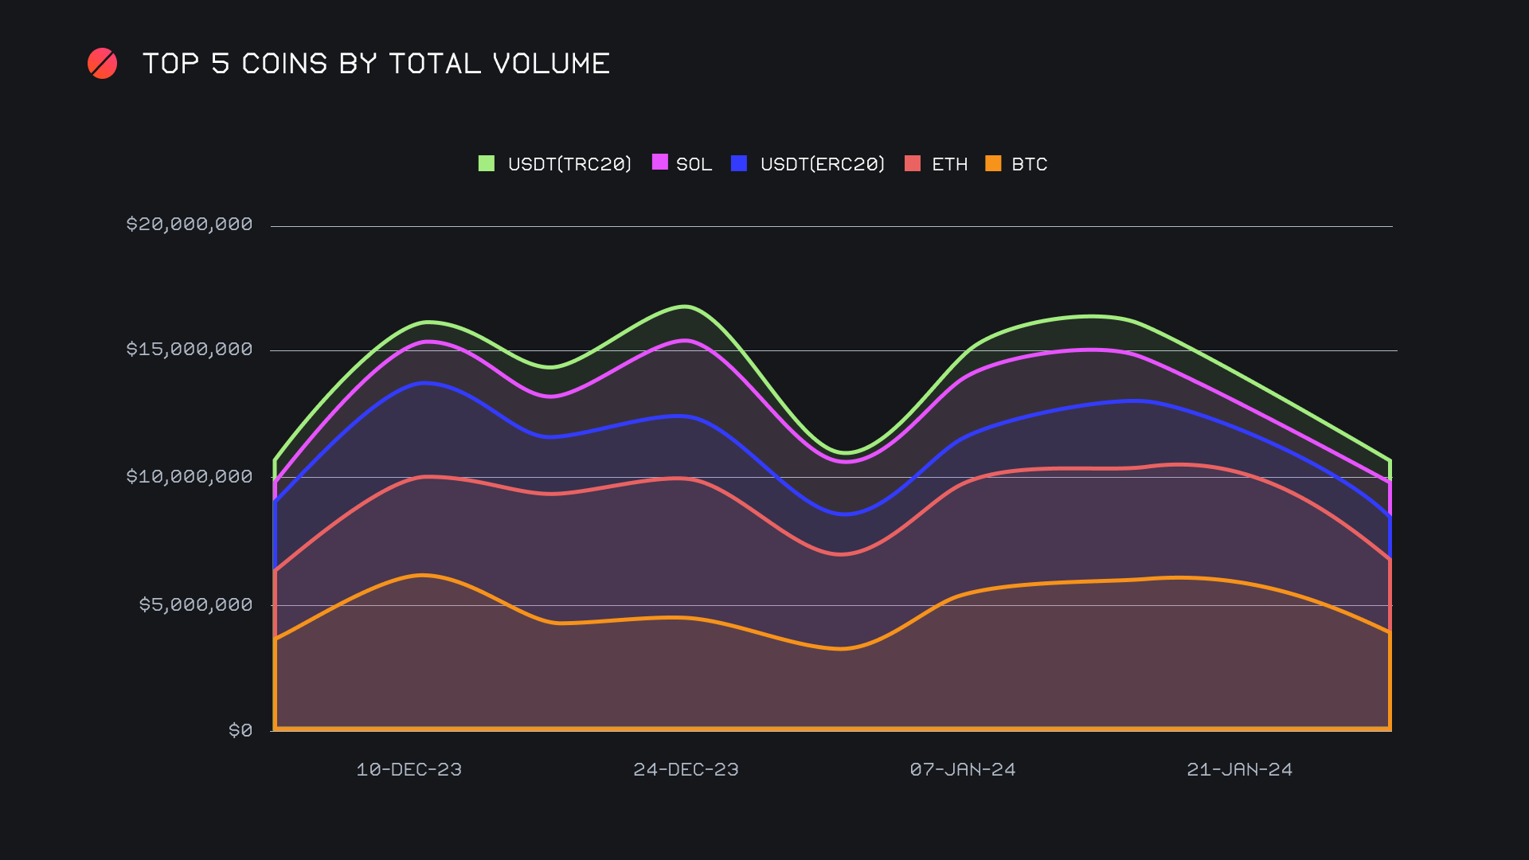Click the red ETH legend swatch
Image resolution: width=1529 pixels, height=860 pixels.
pyautogui.click(x=913, y=163)
